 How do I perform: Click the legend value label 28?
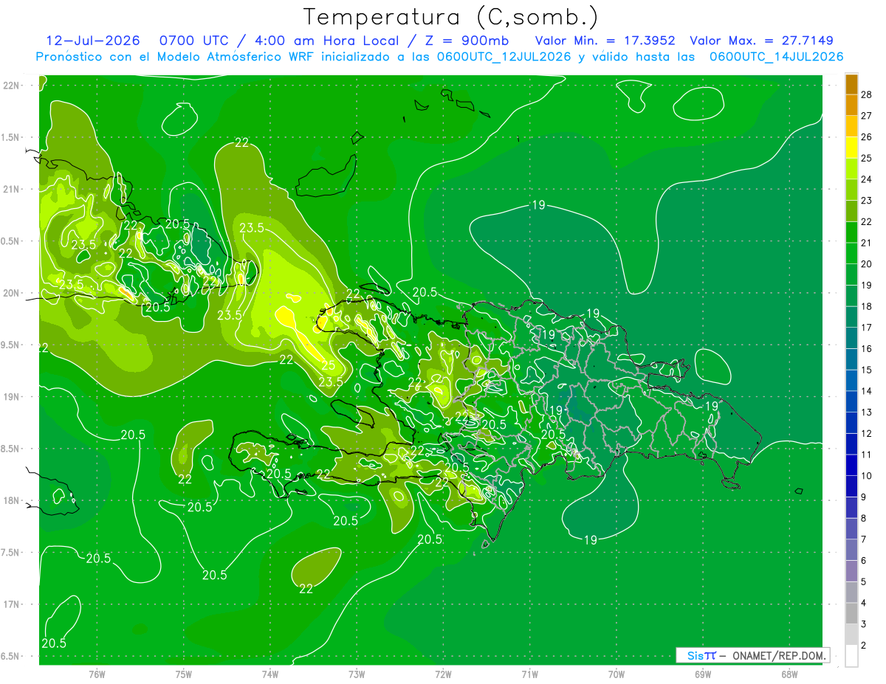point(868,94)
